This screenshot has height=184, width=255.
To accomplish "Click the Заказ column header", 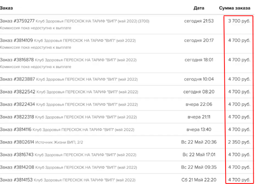I will tap(6, 8).
